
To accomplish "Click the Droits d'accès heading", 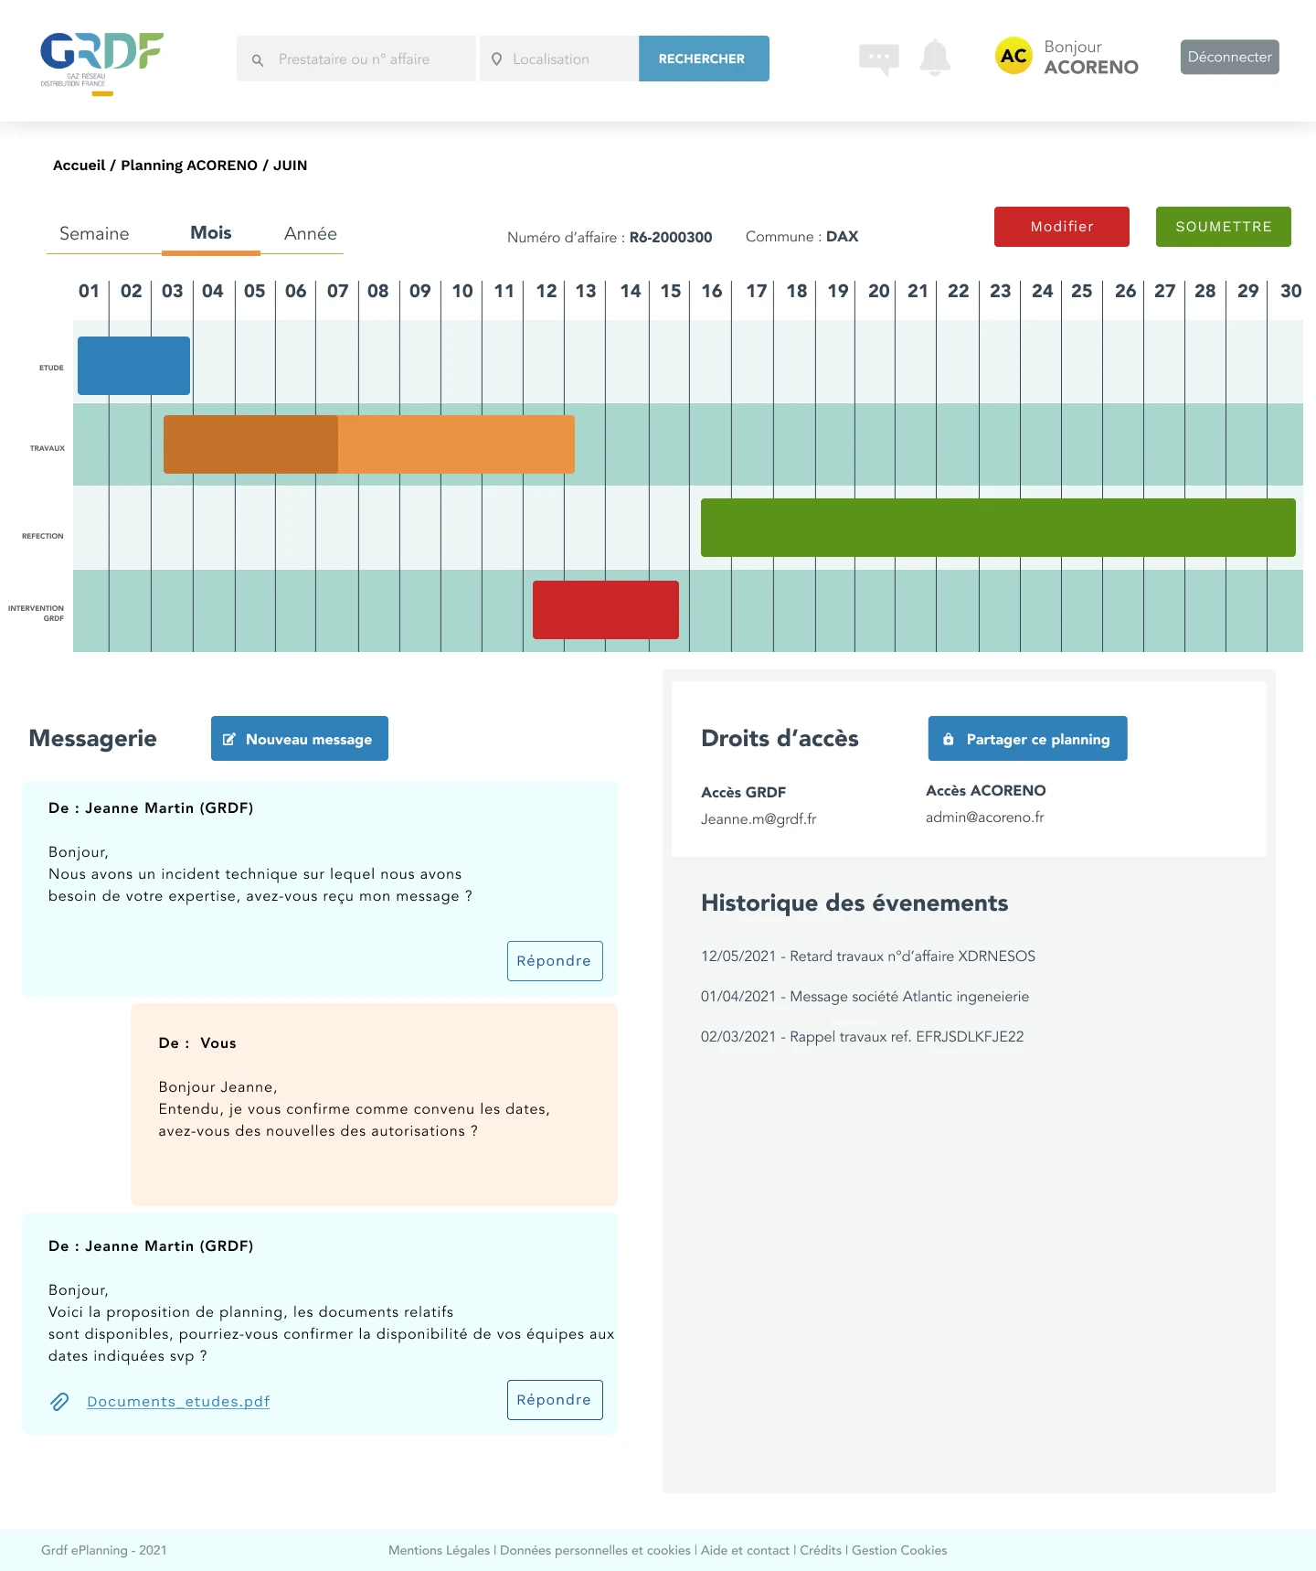I will click(780, 739).
